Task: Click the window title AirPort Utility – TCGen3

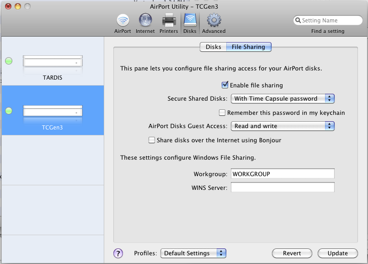Action: [184, 6]
